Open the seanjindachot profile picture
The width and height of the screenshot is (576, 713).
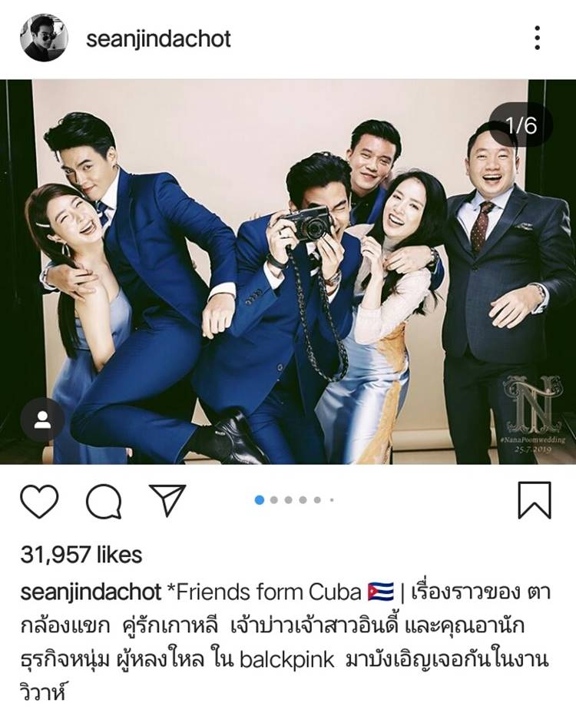[x=44, y=38]
